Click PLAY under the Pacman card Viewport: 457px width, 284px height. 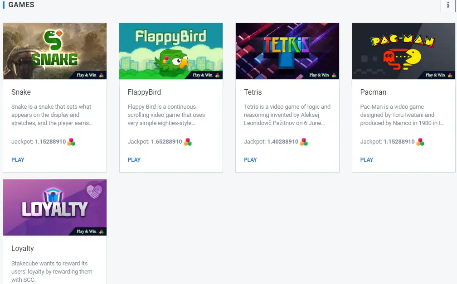[x=367, y=159]
